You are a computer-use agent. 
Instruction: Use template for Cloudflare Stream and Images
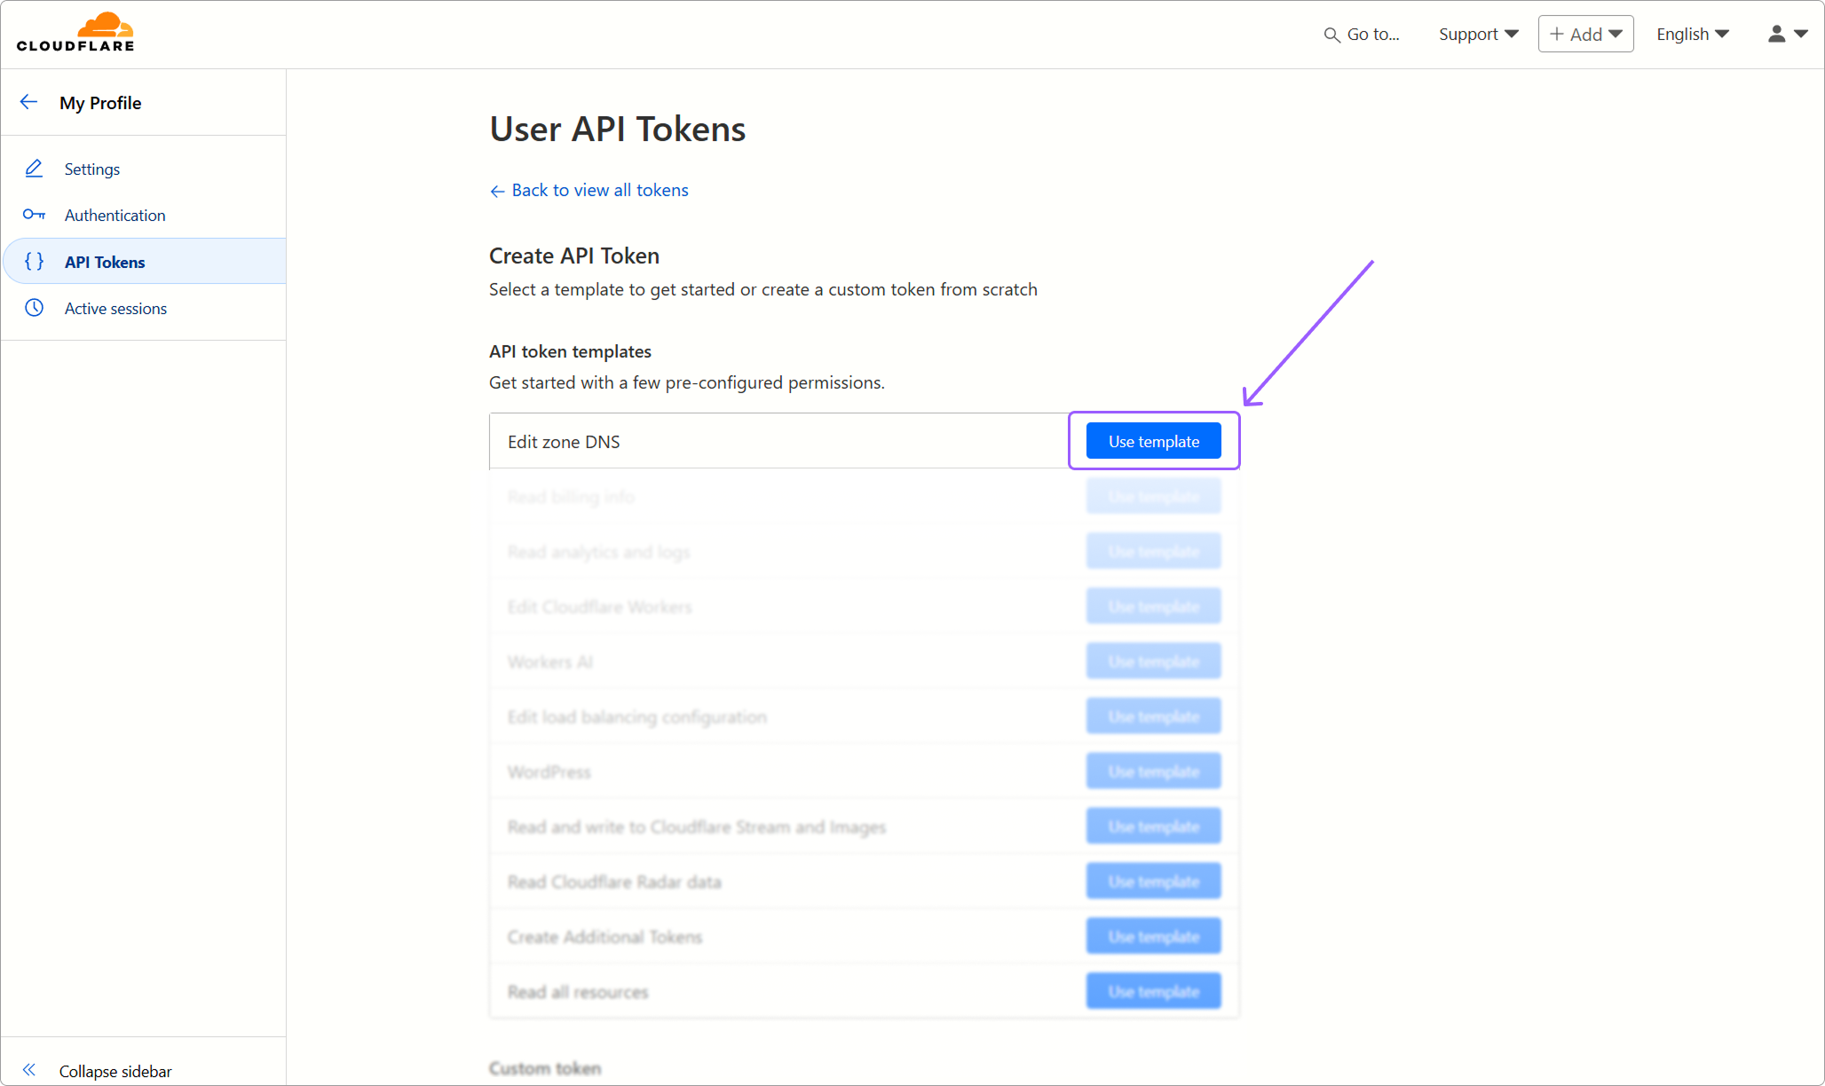(x=1153, y=826)
